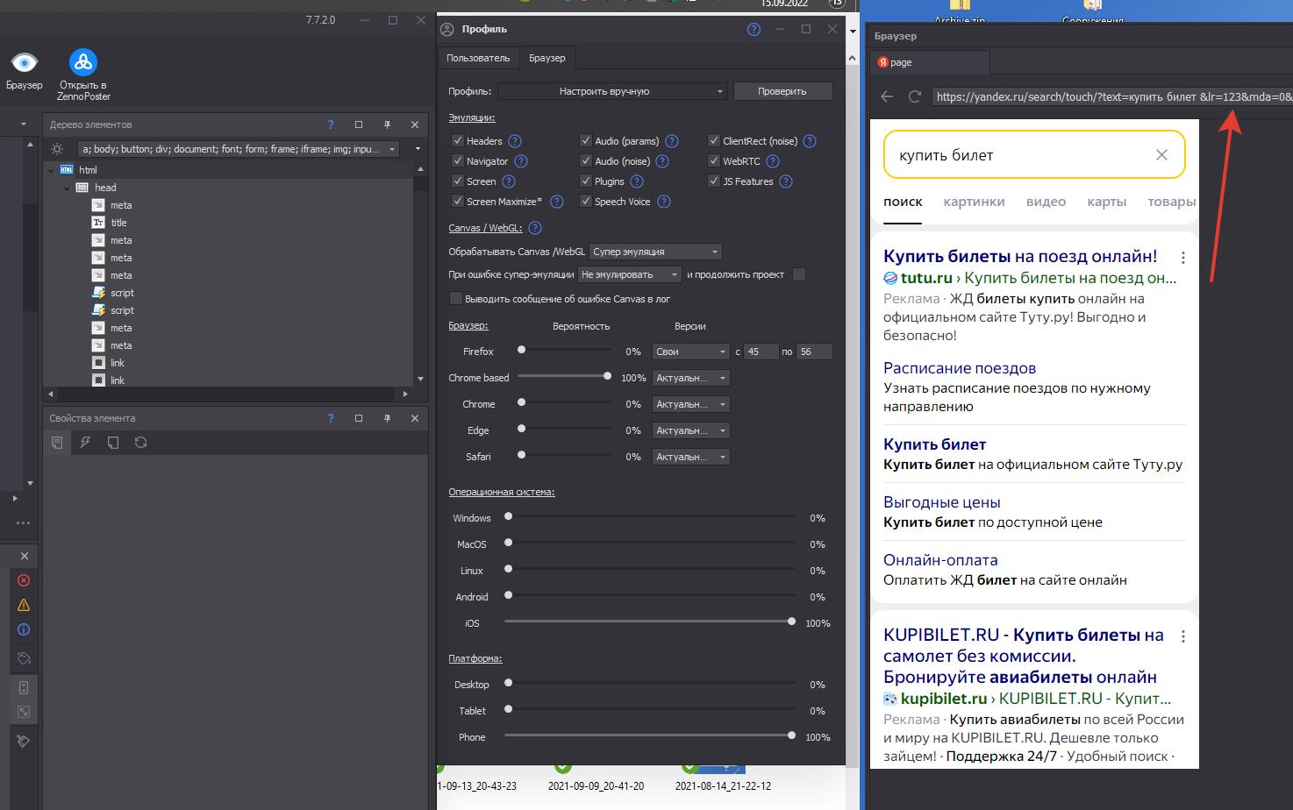
Task: Click Открыть в ZennoPoster icon
Action: (83, 62)
